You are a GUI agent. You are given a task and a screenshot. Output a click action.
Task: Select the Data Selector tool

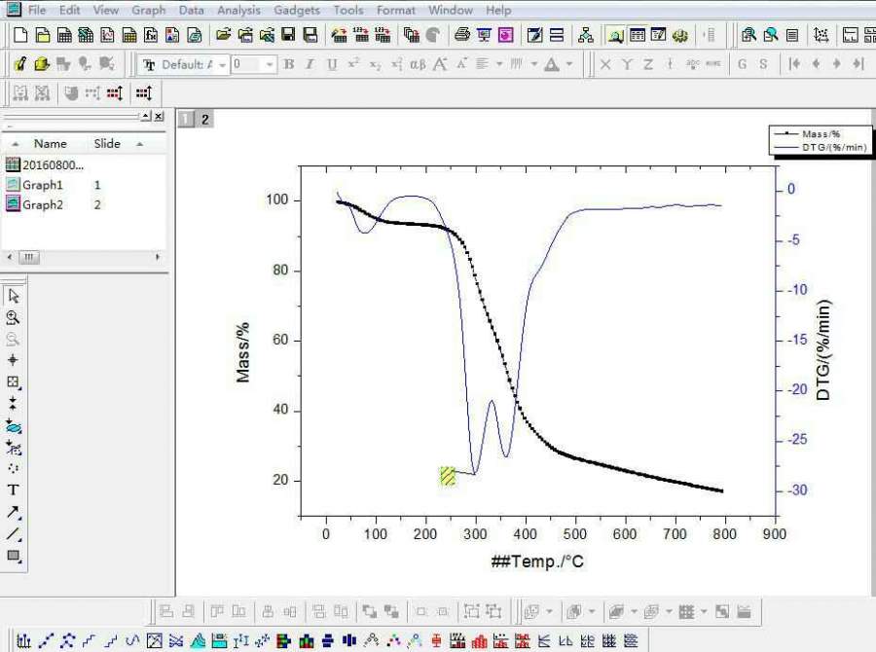[x=13, y=404]
